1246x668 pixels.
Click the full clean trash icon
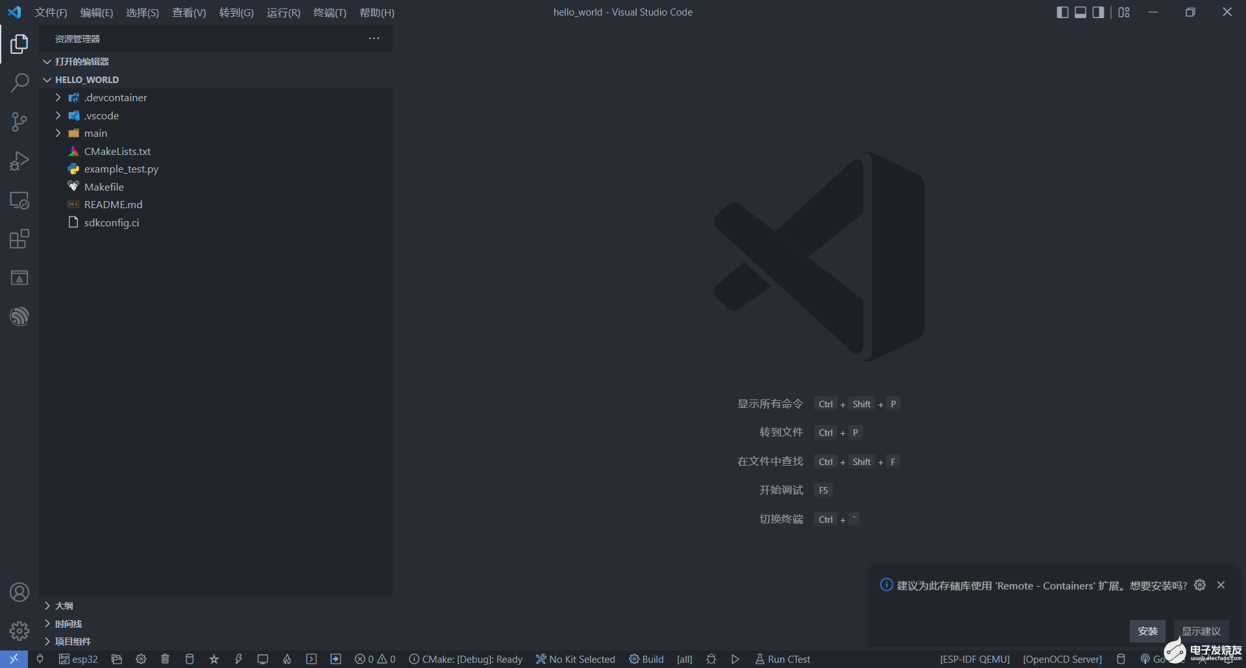pyautogui.click(x=165, y=659)
